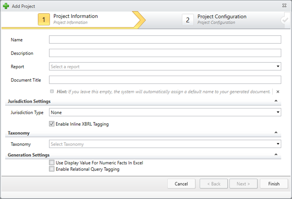Close the Add Project dialog window
292x199 pixels.
click(284, 6)
